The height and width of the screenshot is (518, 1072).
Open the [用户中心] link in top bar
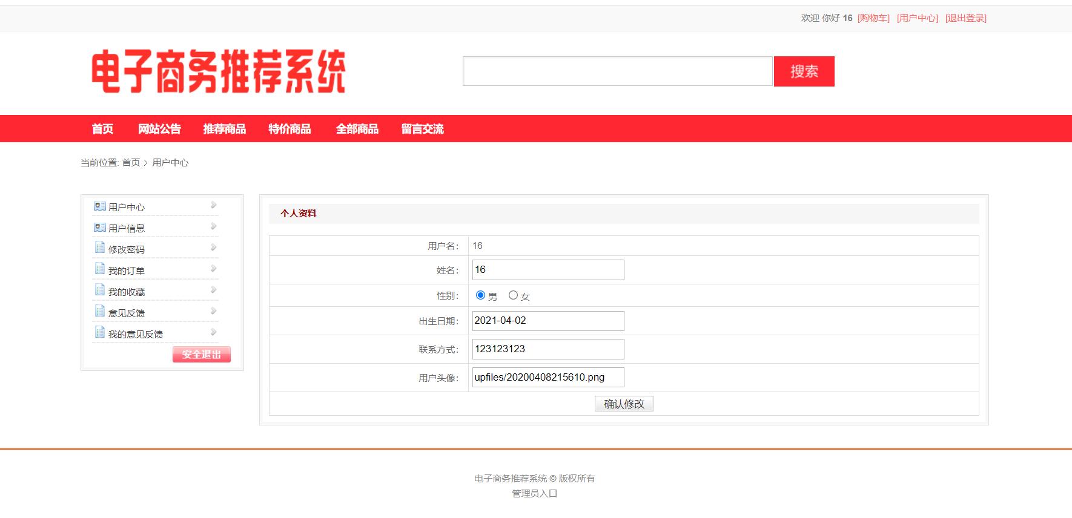918,18
